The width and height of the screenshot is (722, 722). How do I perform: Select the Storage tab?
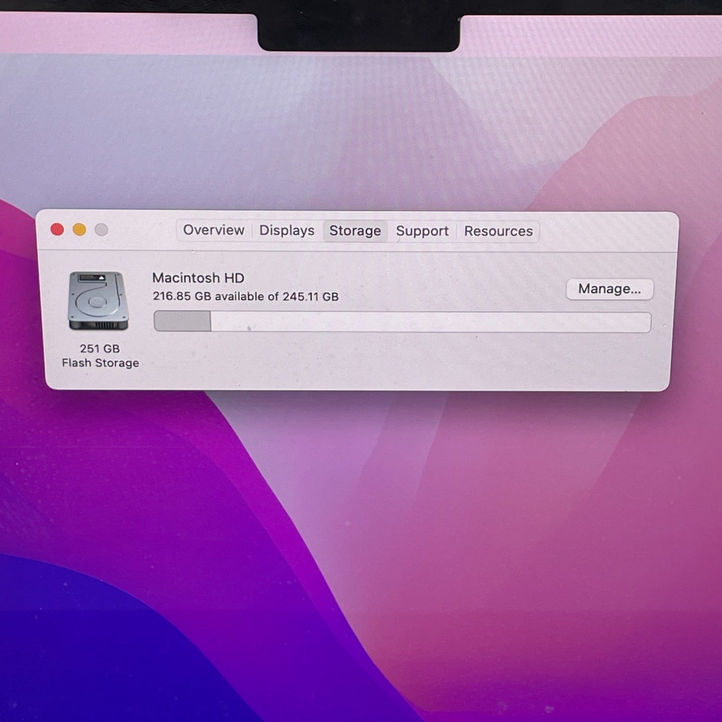[355, 231]
